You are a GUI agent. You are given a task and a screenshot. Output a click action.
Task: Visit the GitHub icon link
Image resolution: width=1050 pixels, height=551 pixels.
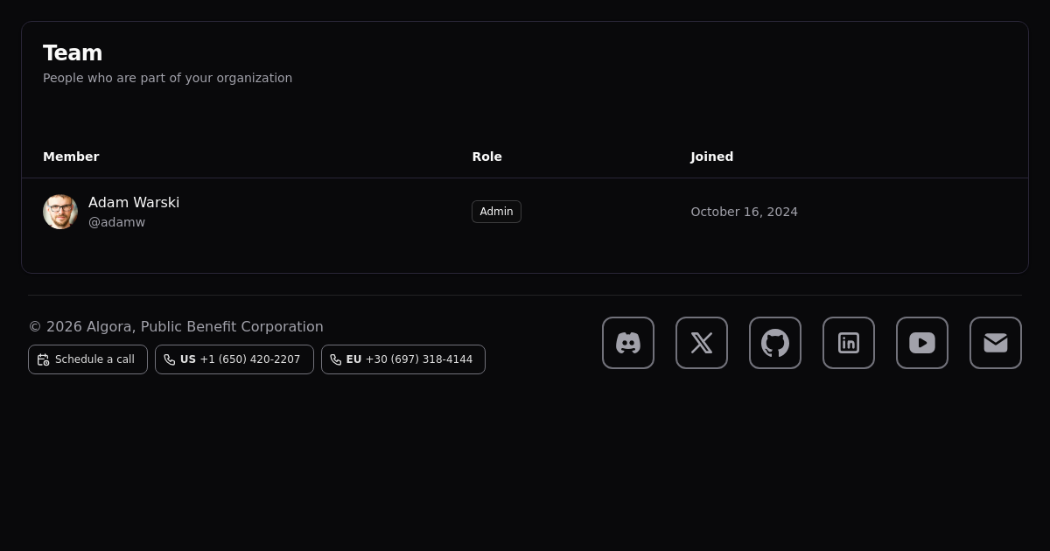774,343
